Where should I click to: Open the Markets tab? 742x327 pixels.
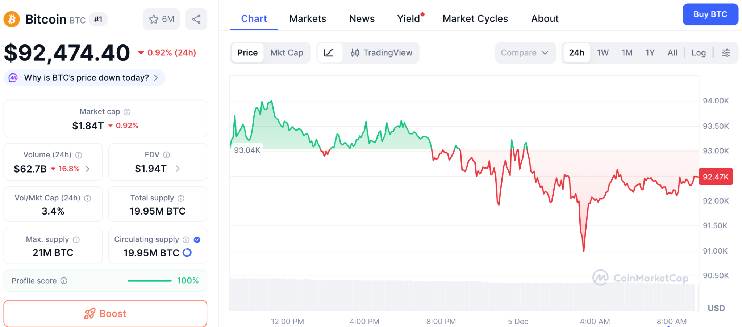tap(308, 19)
